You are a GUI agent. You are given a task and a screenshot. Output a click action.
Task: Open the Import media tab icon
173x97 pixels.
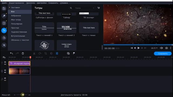pyautogui.click(x=4, y=9)
